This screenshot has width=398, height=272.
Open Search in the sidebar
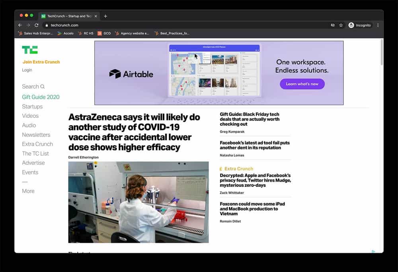(33, 86)
